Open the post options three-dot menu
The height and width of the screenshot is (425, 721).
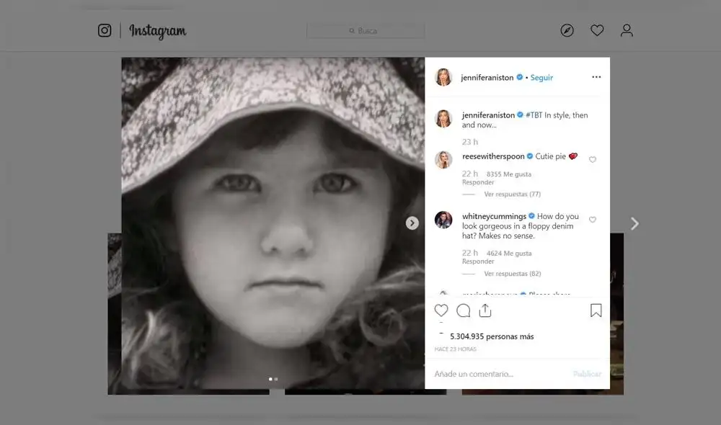pos(596,76)
